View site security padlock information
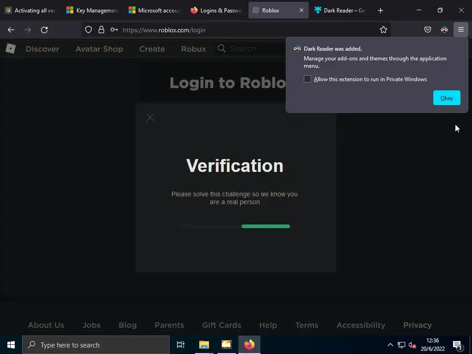The width and height of the screenshot is (472, 354). pos(101,30)
